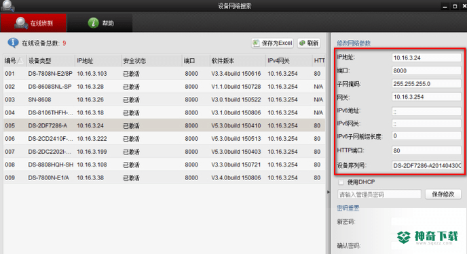The image size is (467, 254).
Task: Click the blue info icon beside device total
Action: [x=13, y=43]
